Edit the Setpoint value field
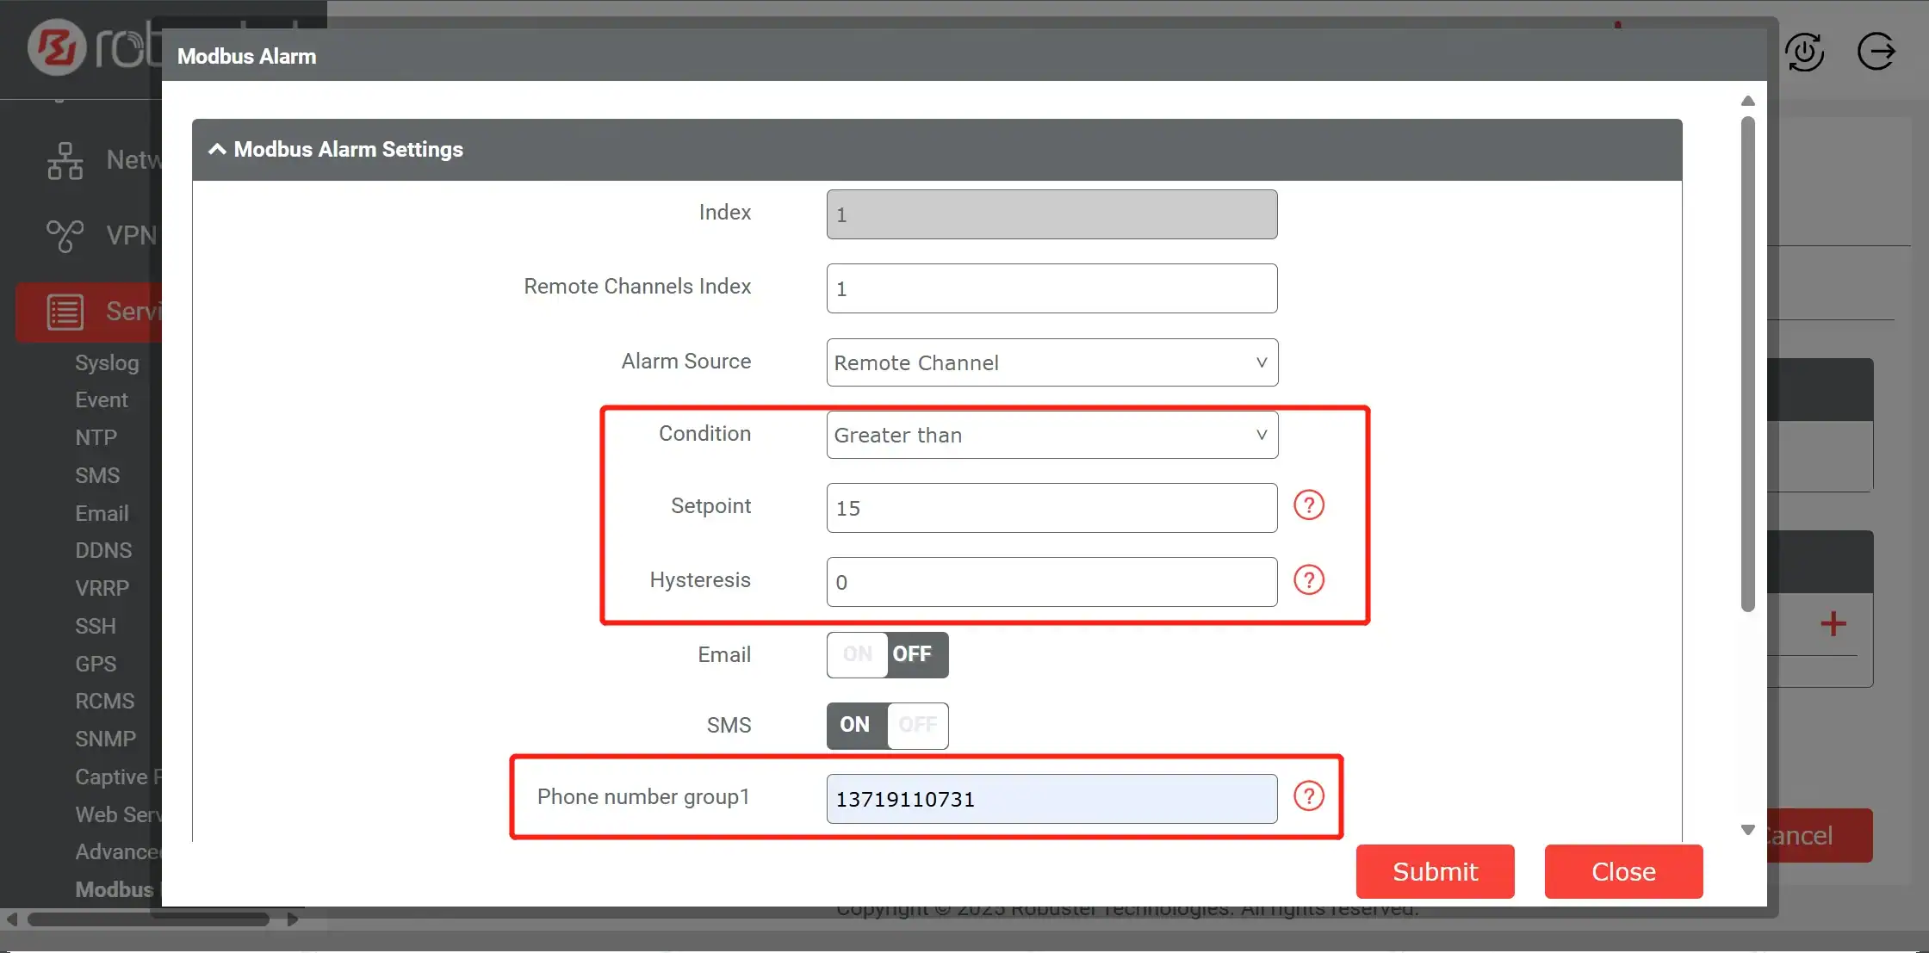Image resolution: width=1929 pixels, height=953 pixels. coord(1051,507)
